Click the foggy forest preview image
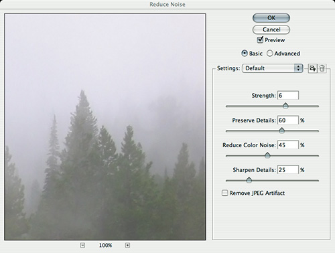 105,127
